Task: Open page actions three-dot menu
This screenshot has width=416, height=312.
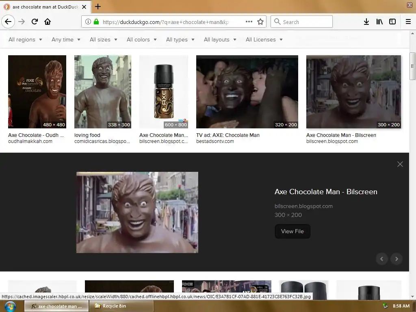Action: (x=249, y=22)
